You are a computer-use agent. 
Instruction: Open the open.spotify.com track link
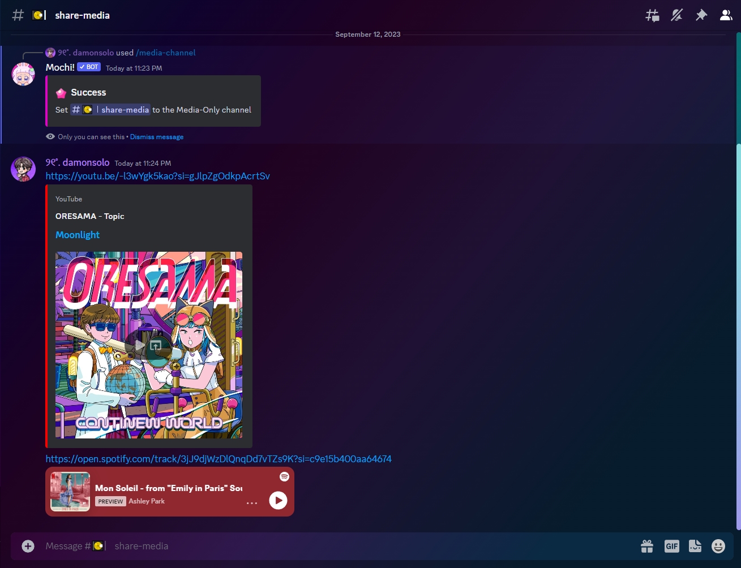point(219,459)
